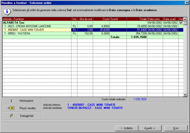Image resolution: width=190 pixels, height=133 pixels.
Task: Close the Riordino a fornitori window
Action: (x=187, y=3)
